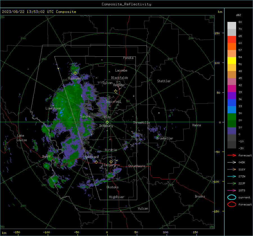Click the Strathmore label
This screenshot has height=236, width=253.
point(137,166)
